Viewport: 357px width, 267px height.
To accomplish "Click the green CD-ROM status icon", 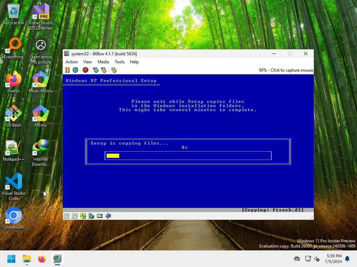I will point(83,216).
